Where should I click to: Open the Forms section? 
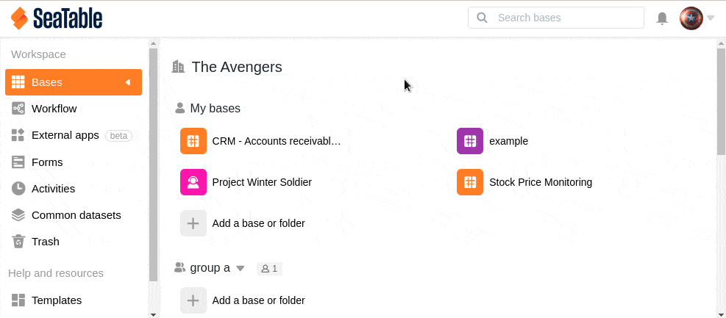pyautogui.click(x=47, y=162)
